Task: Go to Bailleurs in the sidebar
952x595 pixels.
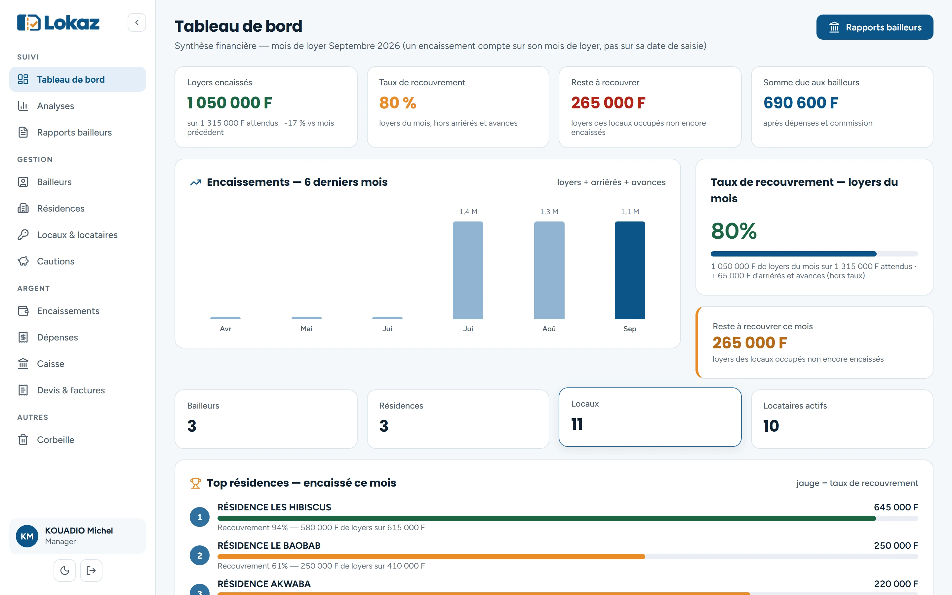Action: (77, 182)
